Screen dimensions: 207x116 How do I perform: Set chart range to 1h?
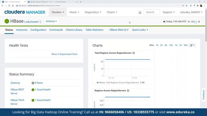point(157,45)
